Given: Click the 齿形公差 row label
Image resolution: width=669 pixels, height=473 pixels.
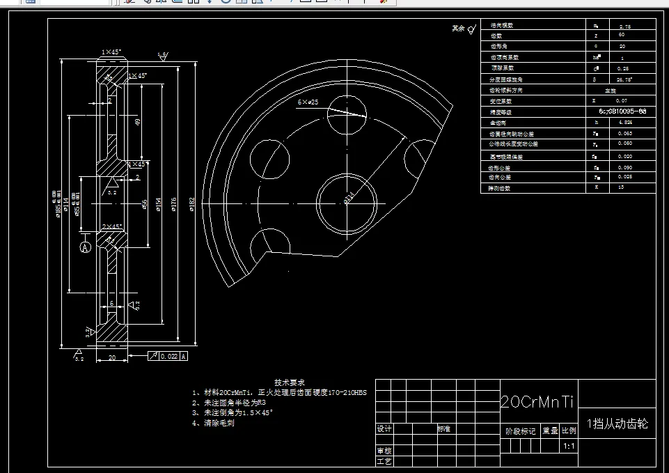Looking at the screenshot, I should point(499,168).
